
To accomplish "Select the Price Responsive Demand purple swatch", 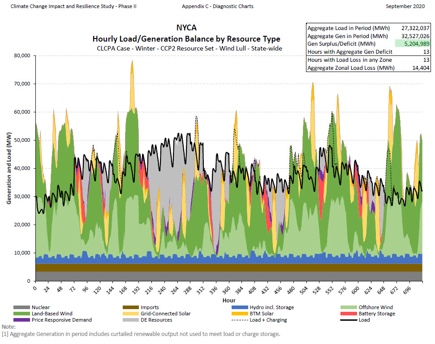I will point(22,320).
